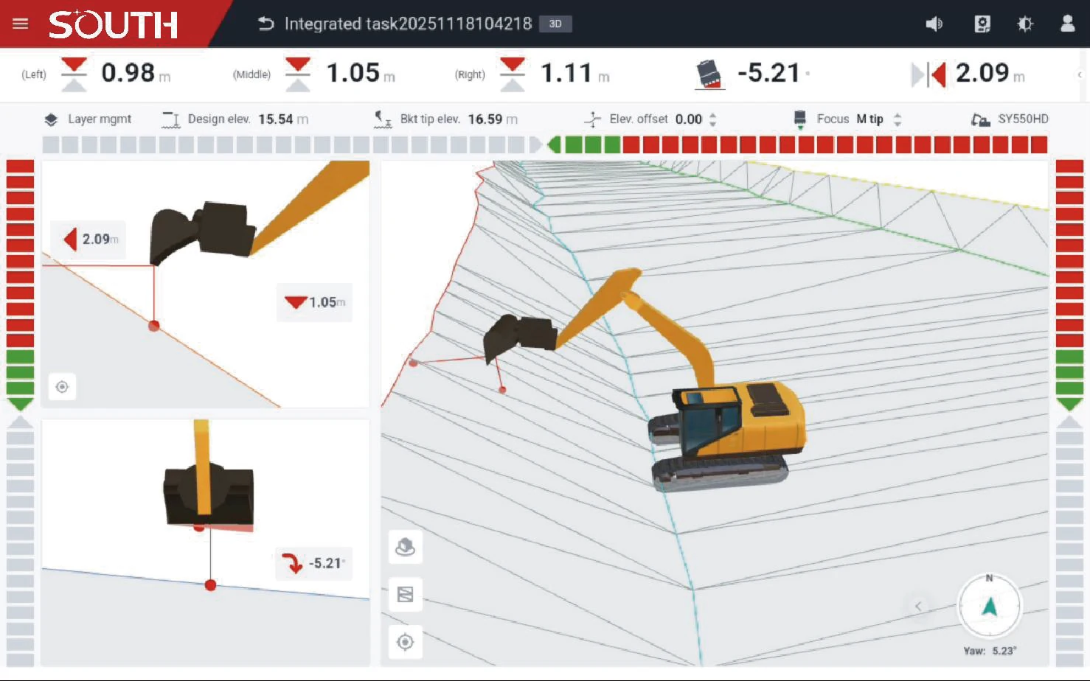Click the Bkt tip elev. value 16.59
The image size is (1090, 681).
pos(485,119)
